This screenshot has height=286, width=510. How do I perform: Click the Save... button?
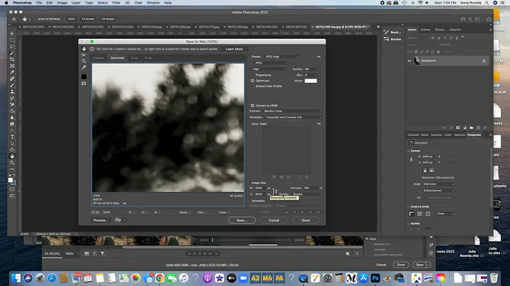click(242, 220)
